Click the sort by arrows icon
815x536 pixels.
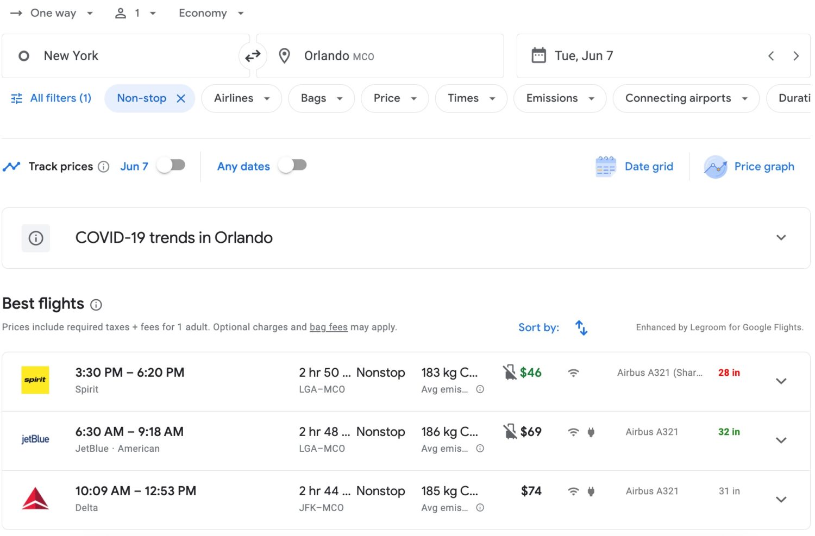(x=581, y=327)
